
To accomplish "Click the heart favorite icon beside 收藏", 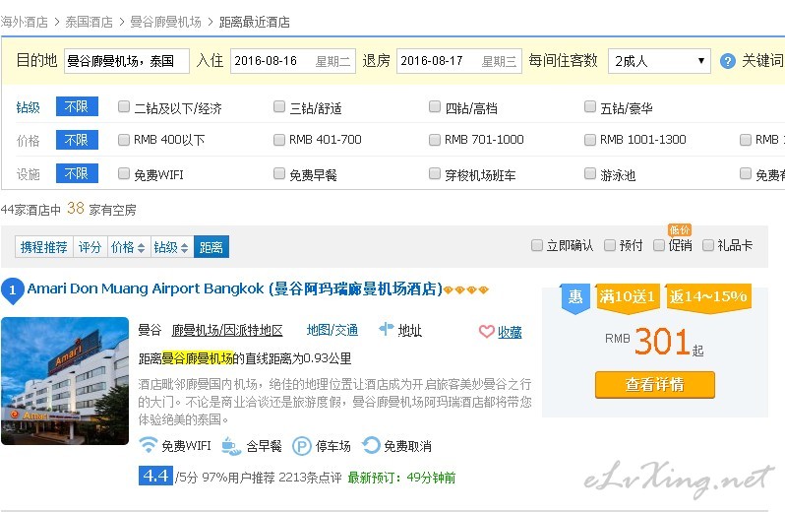I will pos(487,331).
